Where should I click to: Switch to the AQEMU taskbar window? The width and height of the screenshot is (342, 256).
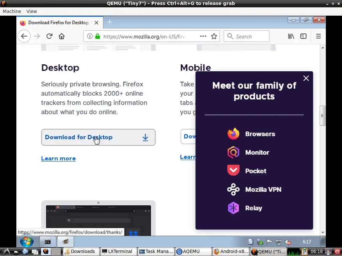tap(193, 252)
